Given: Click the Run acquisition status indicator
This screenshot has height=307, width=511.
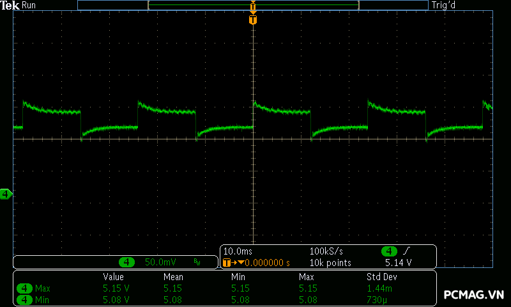Looking at the screenshot, I should [29, 5].
